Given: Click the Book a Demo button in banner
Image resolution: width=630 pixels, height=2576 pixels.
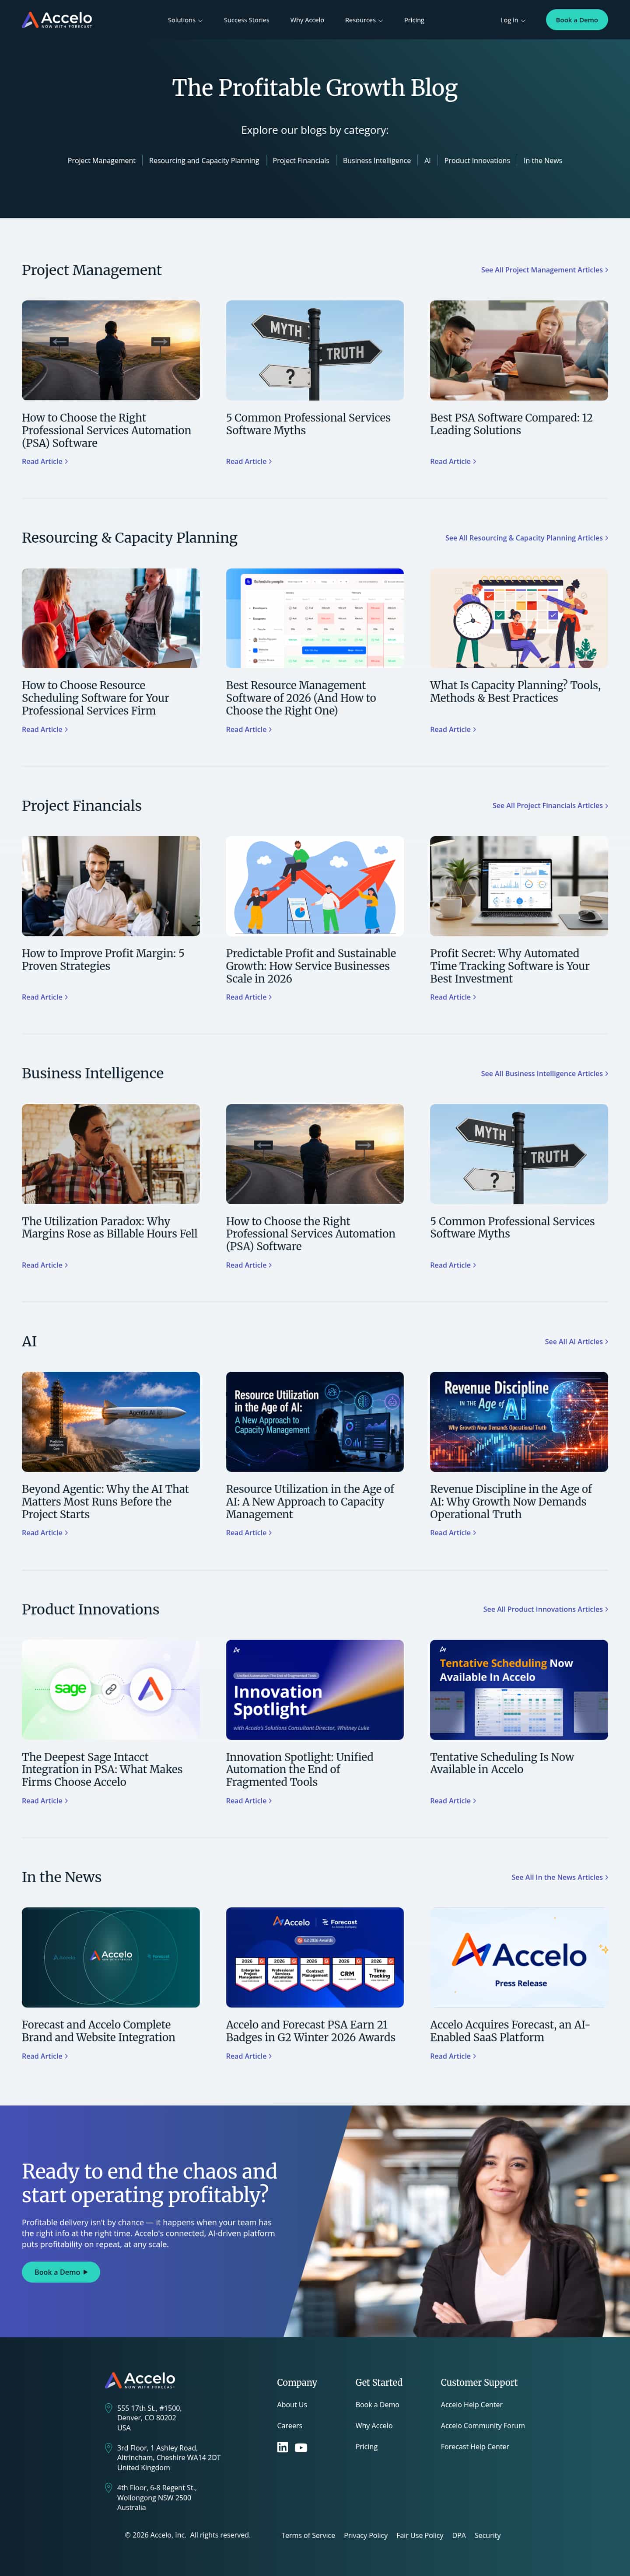Looking at the screenshot, I should point(61,2272).
